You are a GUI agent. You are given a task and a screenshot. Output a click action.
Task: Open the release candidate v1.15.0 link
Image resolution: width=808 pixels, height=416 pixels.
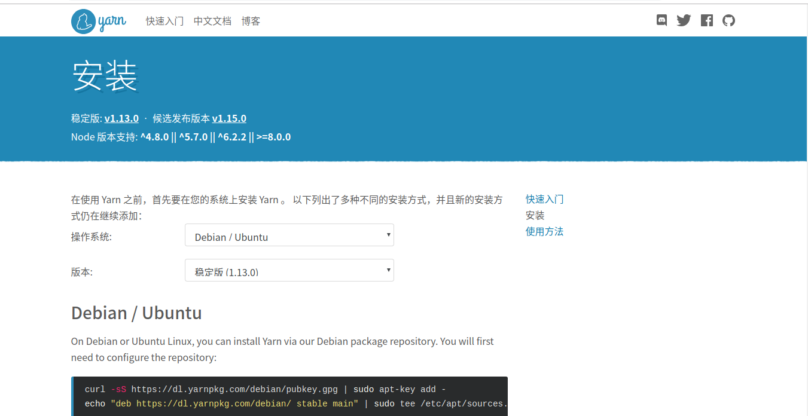(x=229, y=118)
